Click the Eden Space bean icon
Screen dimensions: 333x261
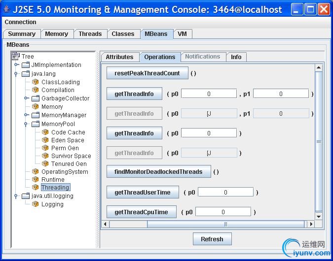tap(45, 140)
